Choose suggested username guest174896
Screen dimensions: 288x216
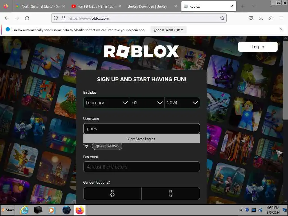click(x=107, y=146)
